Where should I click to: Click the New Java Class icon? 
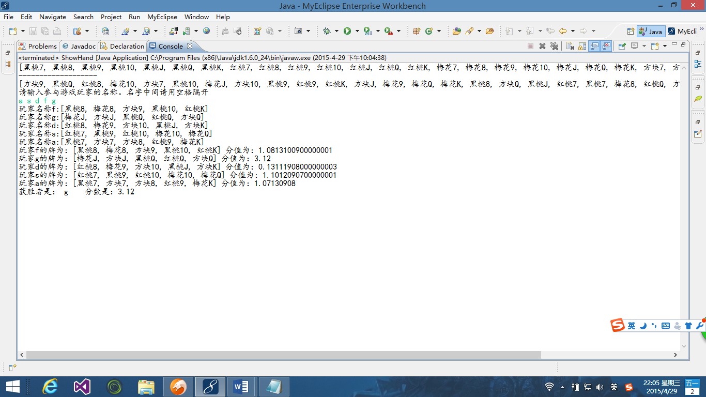pos(429,31)
